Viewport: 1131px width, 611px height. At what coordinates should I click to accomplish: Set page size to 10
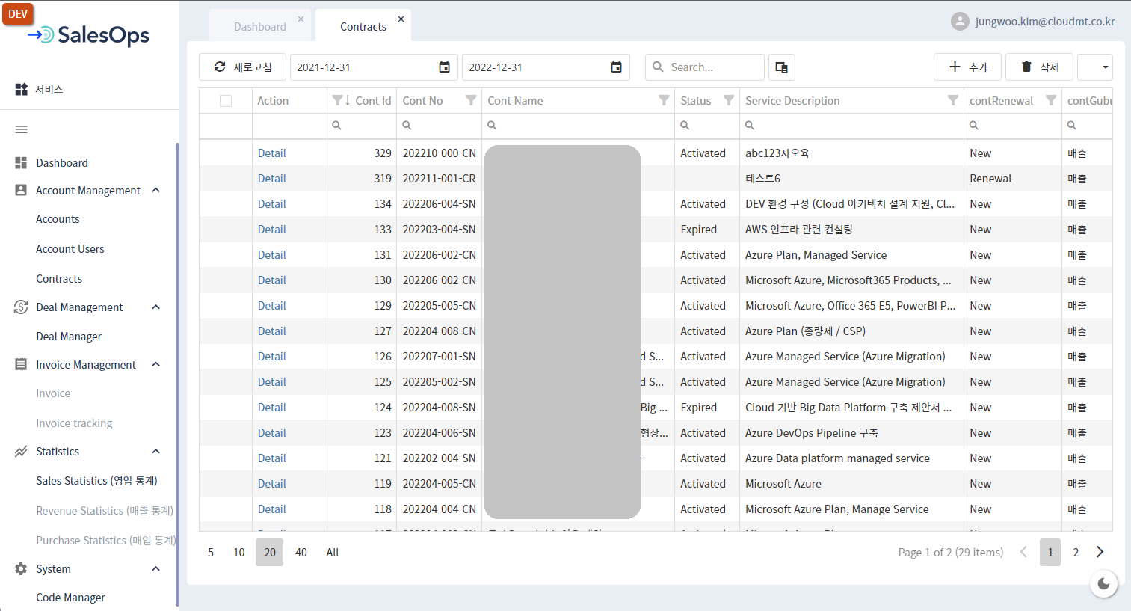[239, 553]
